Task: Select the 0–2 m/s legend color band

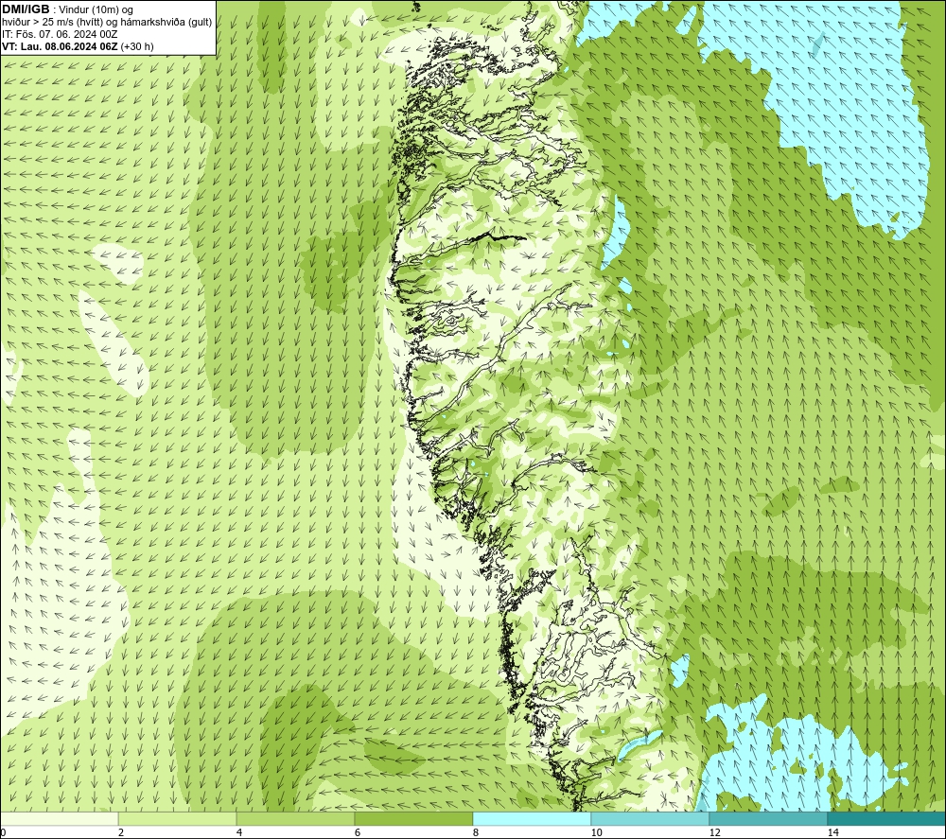Action: pos(59,818)
